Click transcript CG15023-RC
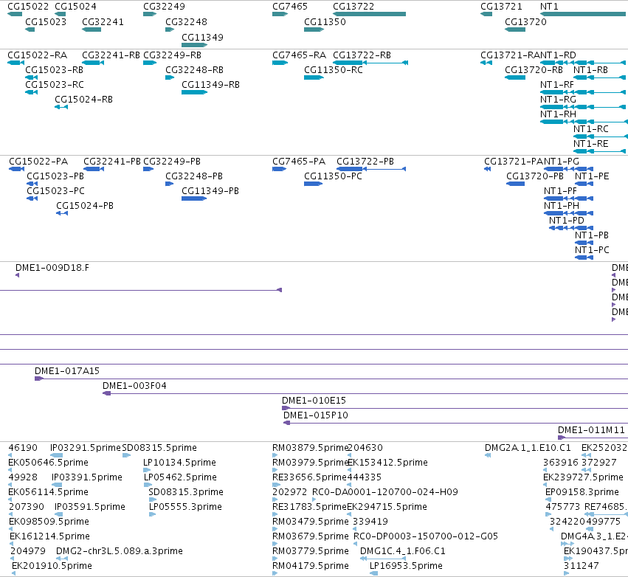 (55, 85)
